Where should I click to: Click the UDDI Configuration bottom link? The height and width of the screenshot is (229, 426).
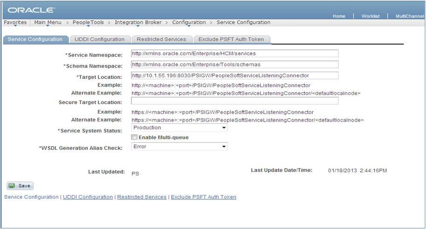point(88,197)
